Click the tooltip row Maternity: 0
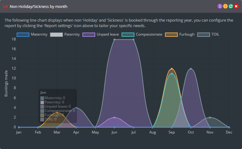242x149 pixels. tap(53, 98)
